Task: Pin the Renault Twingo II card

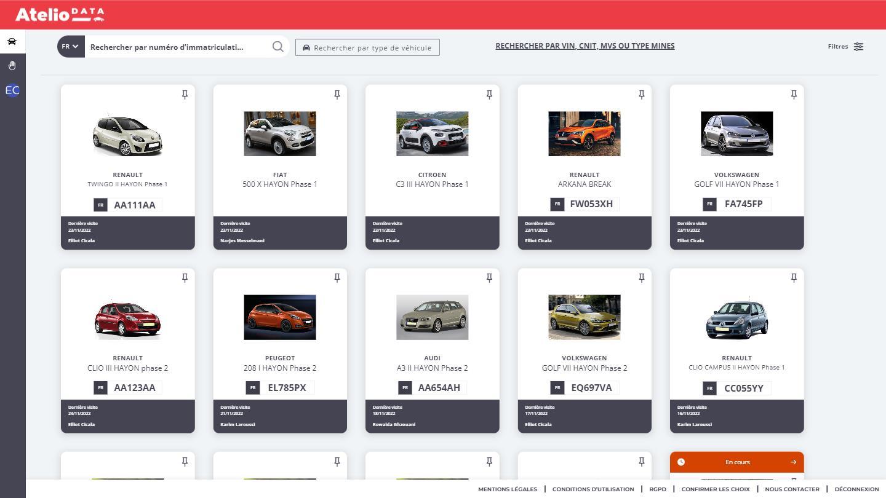Action: click(185, 95)
